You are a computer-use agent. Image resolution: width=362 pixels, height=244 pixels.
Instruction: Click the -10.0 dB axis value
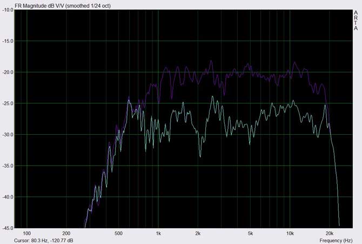click(8, 10)
